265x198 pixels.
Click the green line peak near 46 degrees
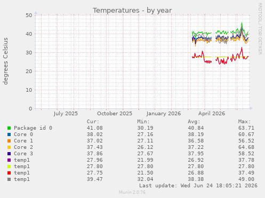(x=242, y=23)
